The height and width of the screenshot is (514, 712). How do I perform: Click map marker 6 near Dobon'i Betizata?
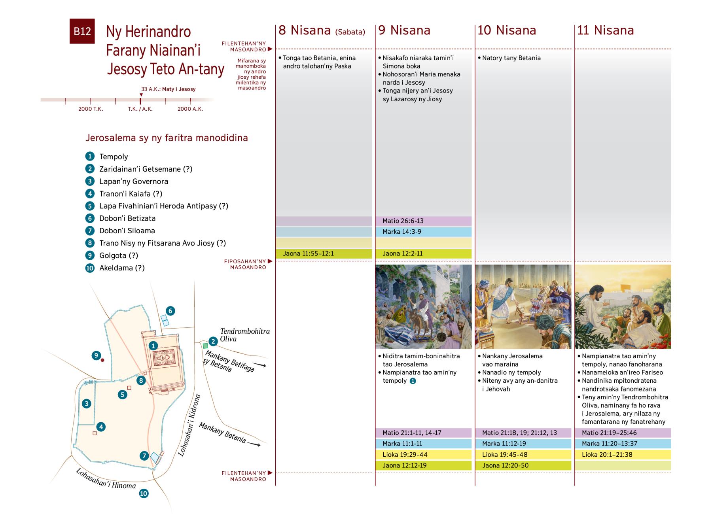(170, 311)
